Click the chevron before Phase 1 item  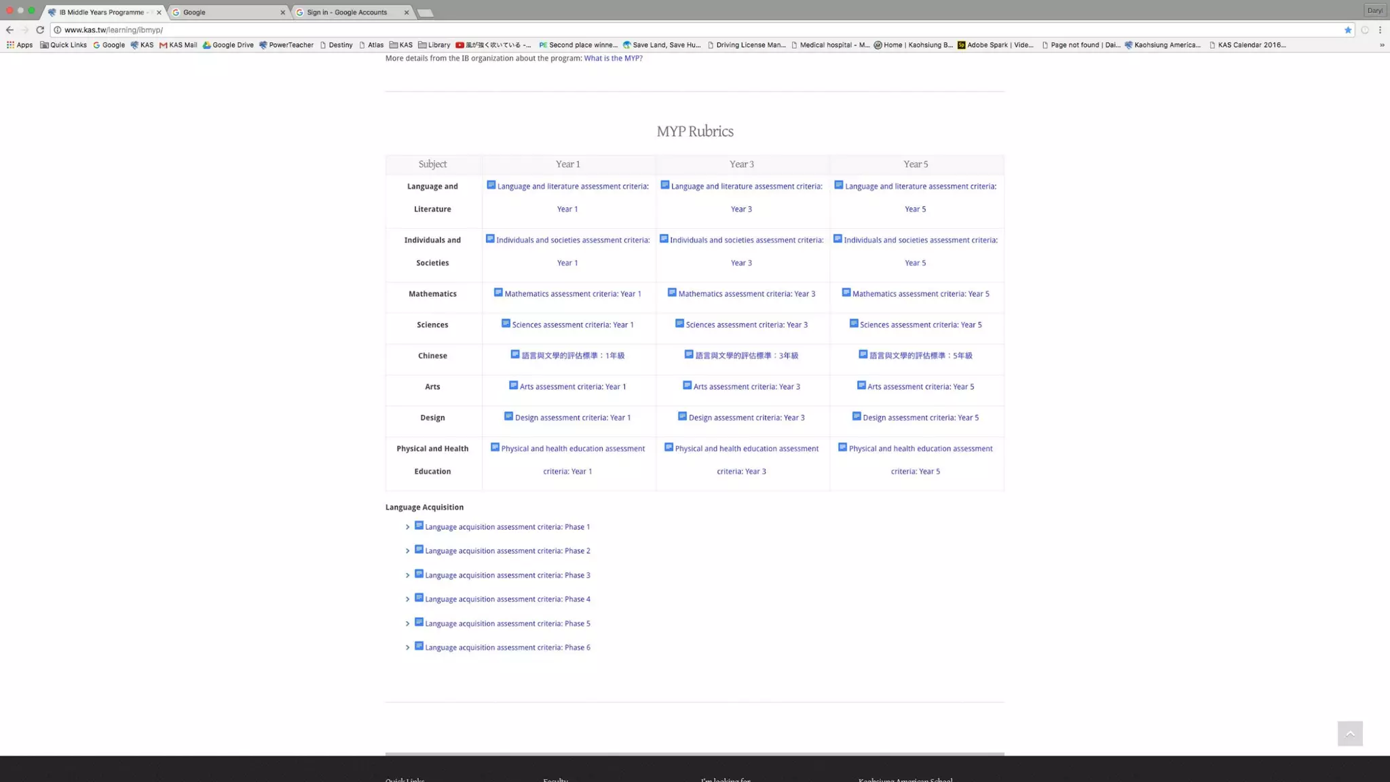tap(407, 527)
